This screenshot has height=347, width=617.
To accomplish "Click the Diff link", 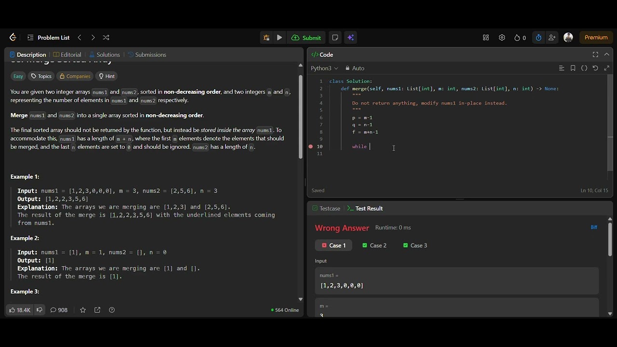I will click(594, 227).
